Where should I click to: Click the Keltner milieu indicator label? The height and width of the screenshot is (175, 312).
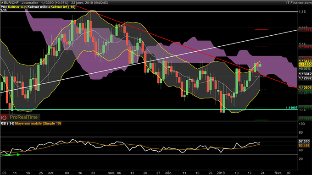tap(39, 7)
